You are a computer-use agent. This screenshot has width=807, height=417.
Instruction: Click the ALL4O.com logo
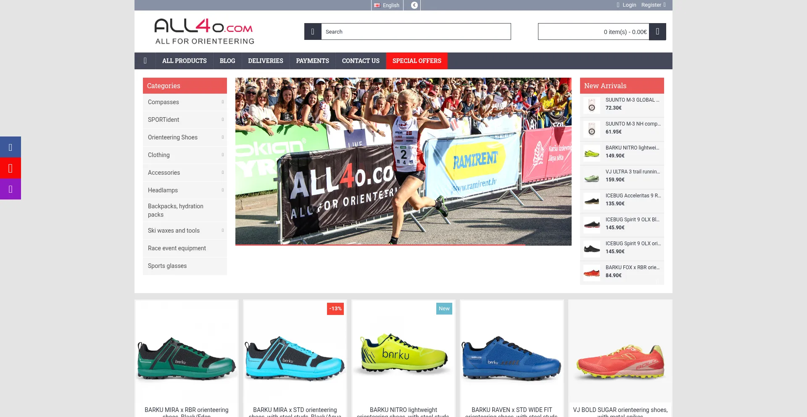[204, 31]
